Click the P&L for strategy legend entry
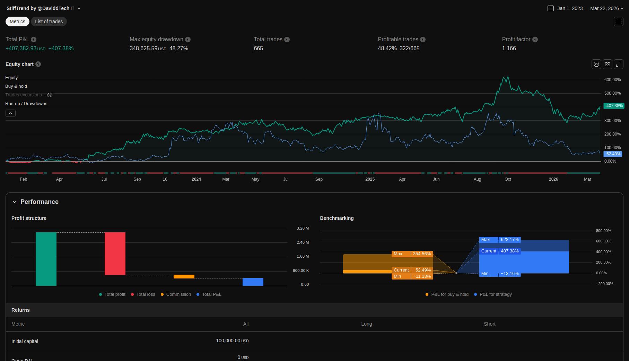 (x=493, y=294)
